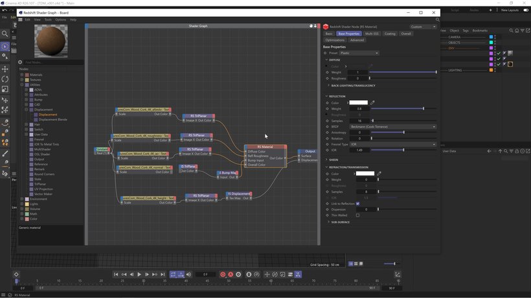Click the eyedropper beside Reflection Color

pos(372,102)
